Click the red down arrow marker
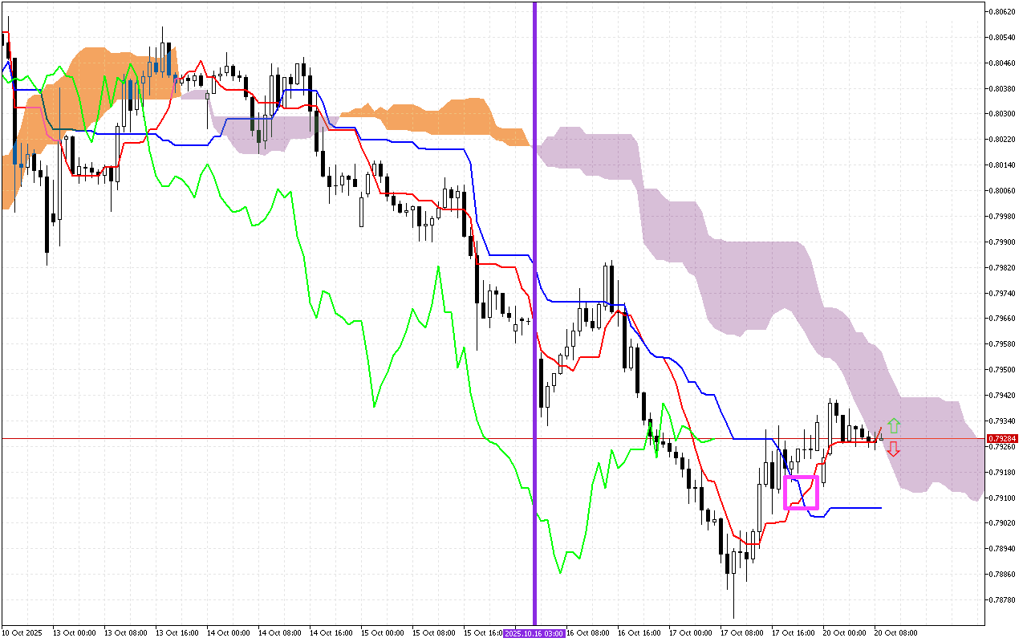 pos(893,449)
